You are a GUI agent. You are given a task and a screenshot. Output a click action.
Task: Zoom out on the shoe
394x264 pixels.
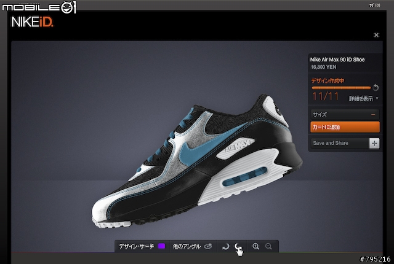pyautogui.click(x=268, y=246)
